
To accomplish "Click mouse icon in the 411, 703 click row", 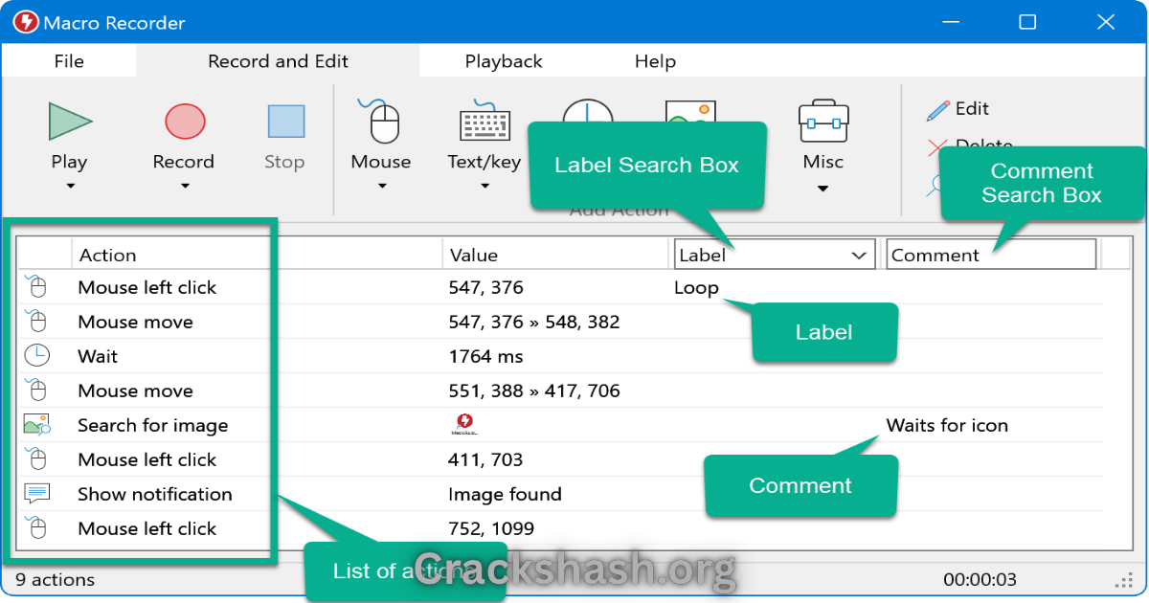I will pyautogui.click(x=35, y=459).
